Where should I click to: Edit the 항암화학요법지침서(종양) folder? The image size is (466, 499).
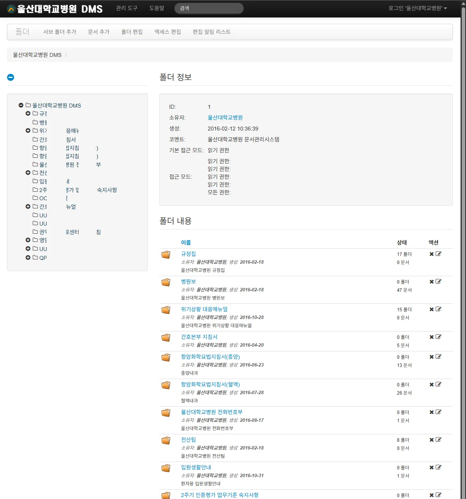[x=438, y=357]
